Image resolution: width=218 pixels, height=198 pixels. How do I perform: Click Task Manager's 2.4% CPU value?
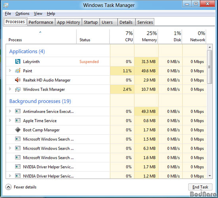point(127,89)
